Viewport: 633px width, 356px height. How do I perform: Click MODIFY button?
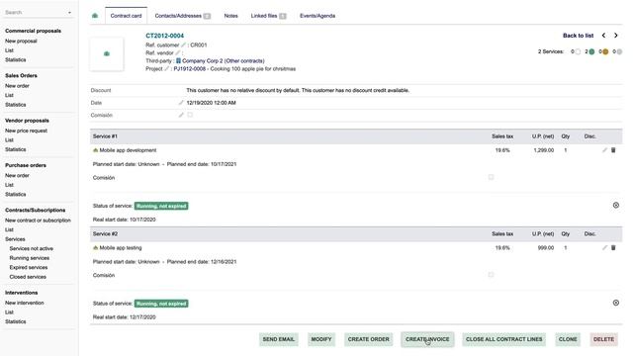click(x=321, y=339)
